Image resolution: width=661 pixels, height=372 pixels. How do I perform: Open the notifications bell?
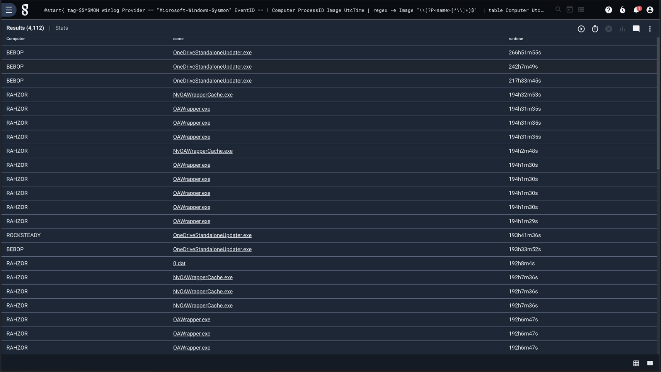coord(636,10)
